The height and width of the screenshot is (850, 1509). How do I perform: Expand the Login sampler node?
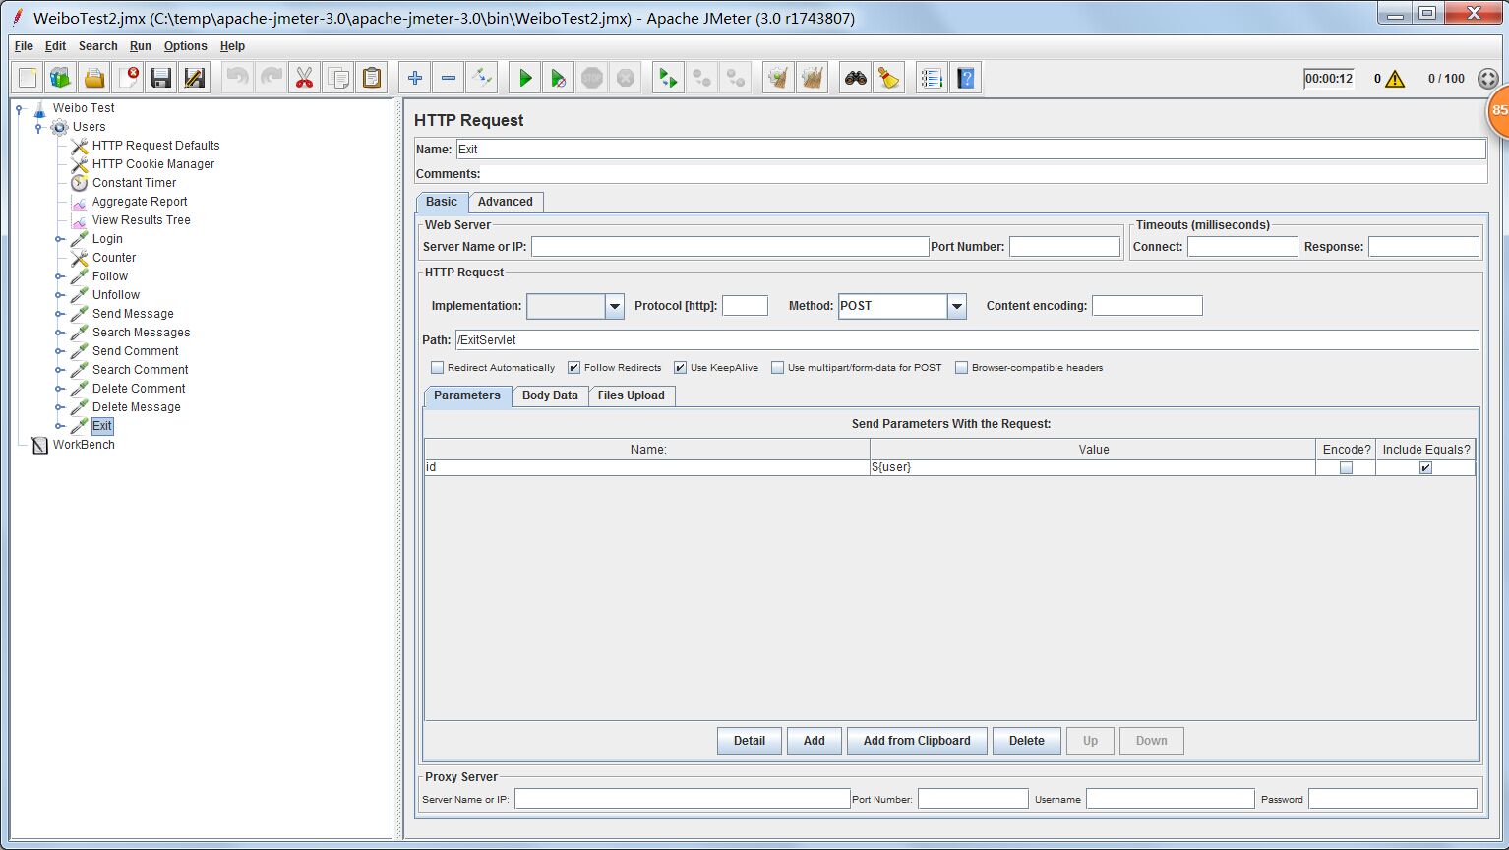[60, 239]
